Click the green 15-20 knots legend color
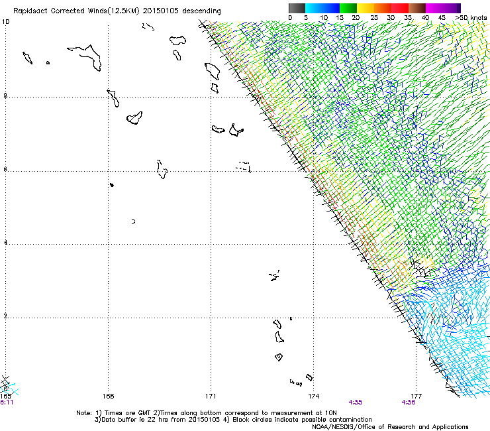This screenshot has width=490, height=431. point(348,8)
